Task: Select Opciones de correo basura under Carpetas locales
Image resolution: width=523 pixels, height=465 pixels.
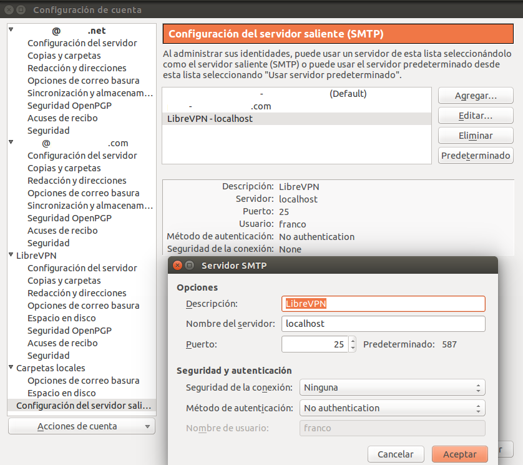Action: click(x=83, y=381)
